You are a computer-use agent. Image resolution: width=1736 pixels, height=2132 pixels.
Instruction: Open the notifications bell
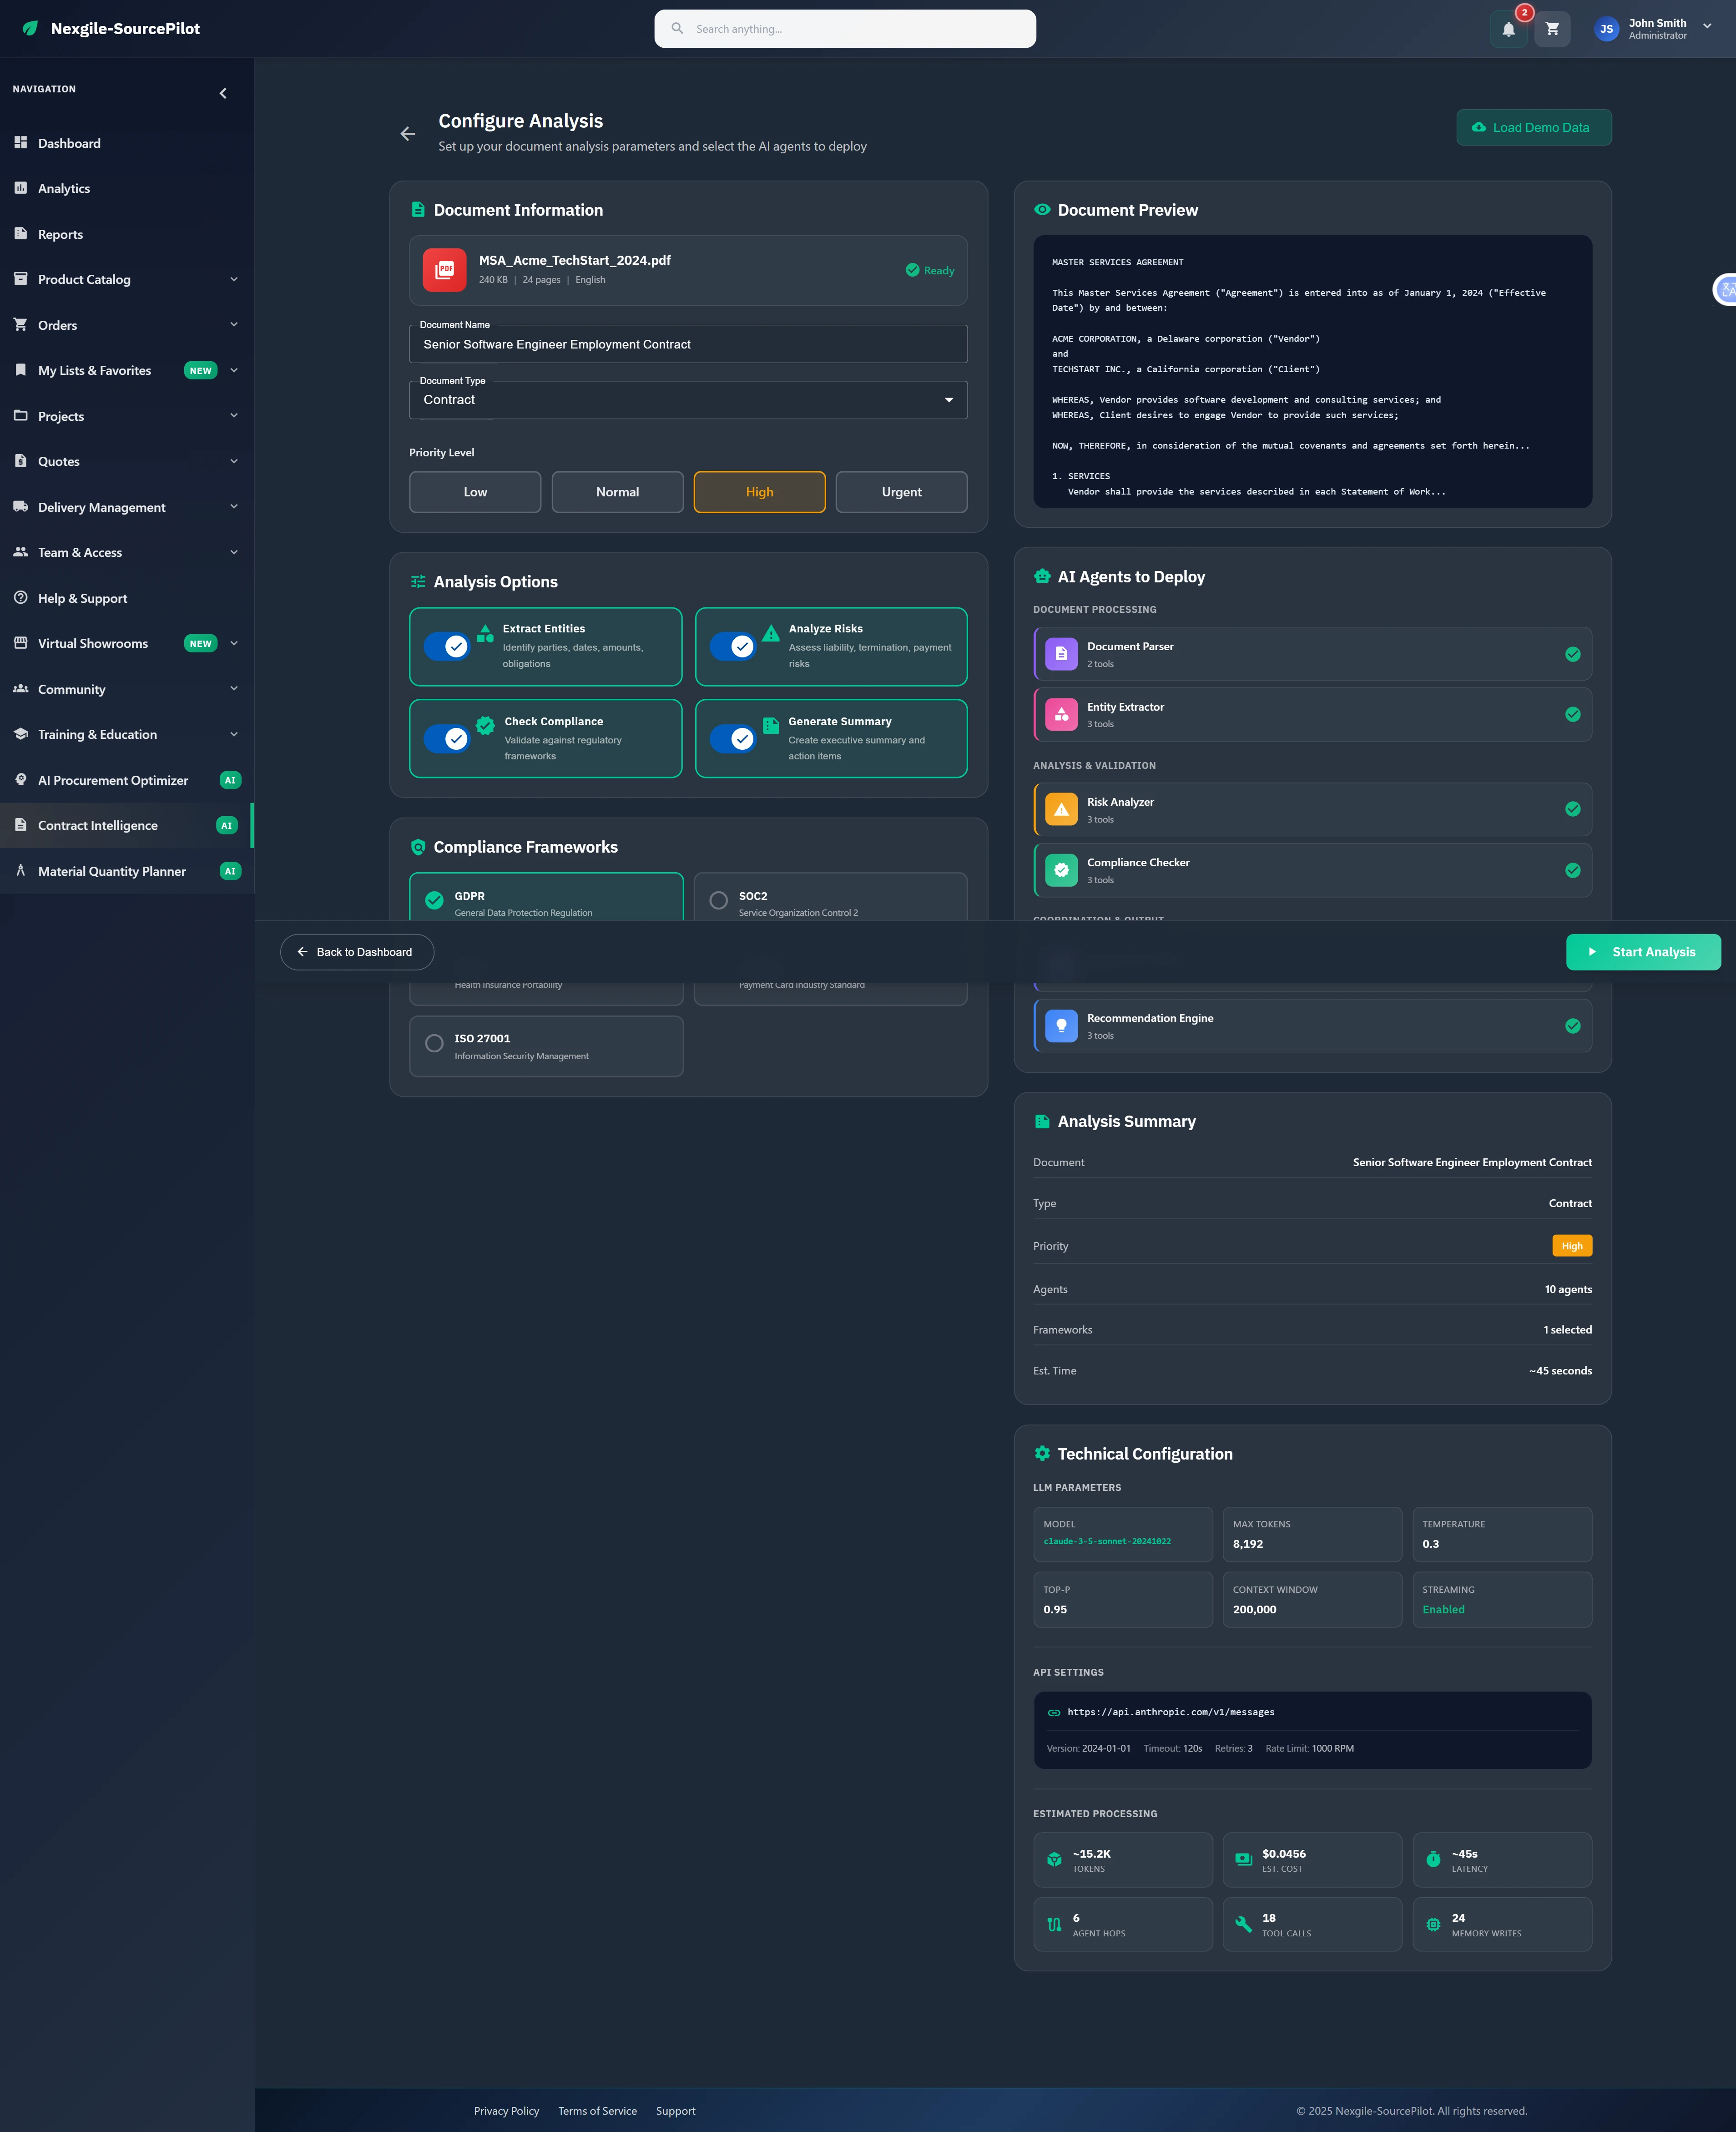[x=1508, y=28]
